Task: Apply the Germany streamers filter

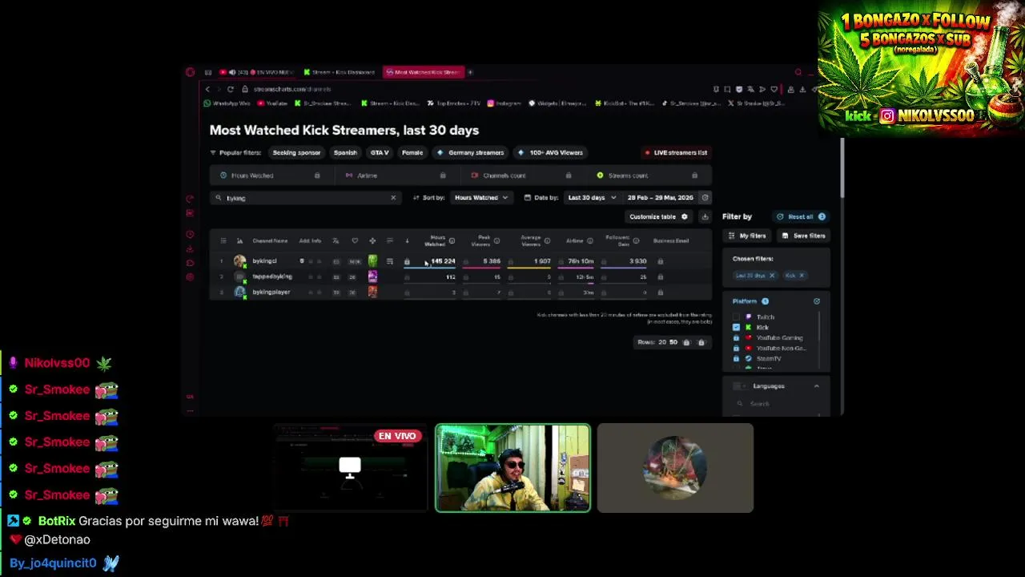Action: (x=470, y=152)
